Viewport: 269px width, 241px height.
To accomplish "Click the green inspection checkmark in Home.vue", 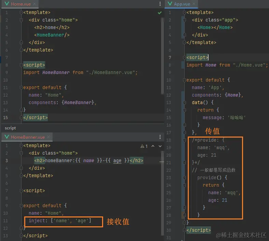I will pyautogui.click(x=159, y=13).
